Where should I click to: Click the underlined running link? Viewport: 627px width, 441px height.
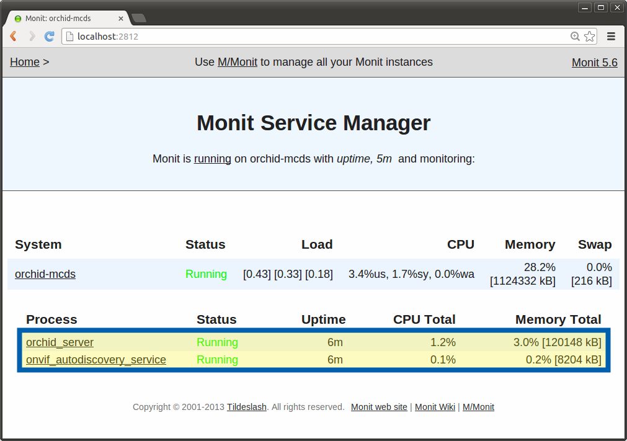pos(212,159)
